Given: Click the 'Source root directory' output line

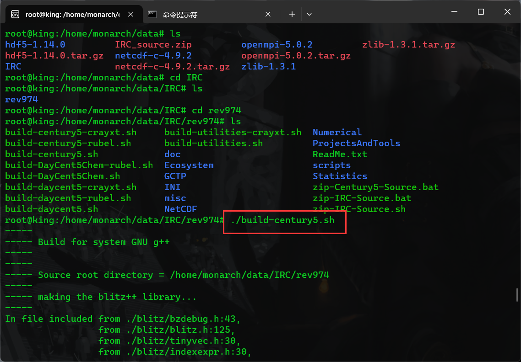Looking at the screenshot, I should 184,275.
